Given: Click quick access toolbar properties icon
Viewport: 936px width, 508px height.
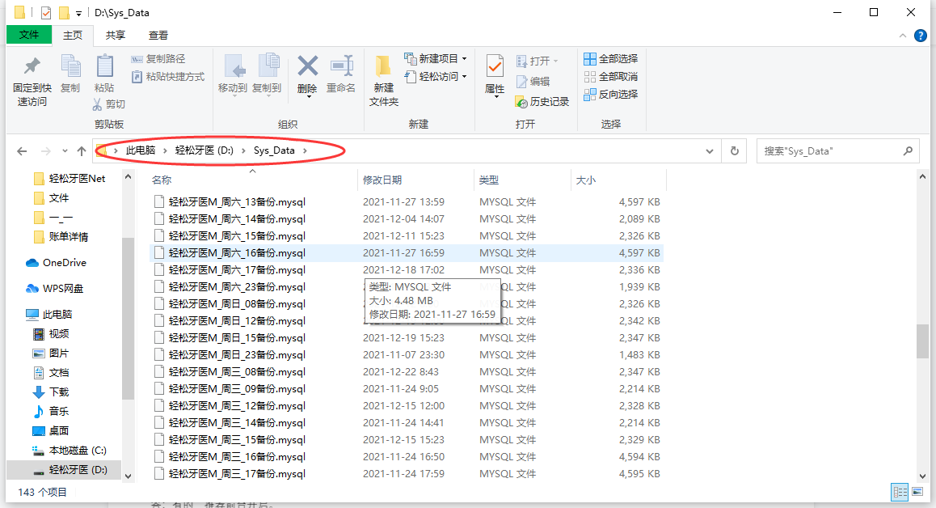Looking at the screenshot, I should coord(46,13).
